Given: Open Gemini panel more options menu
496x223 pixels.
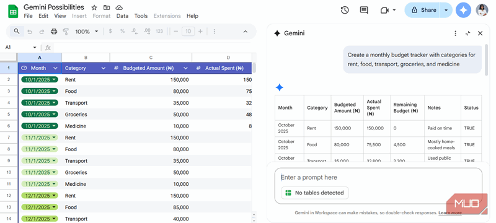Looking at the screenshot, I should (455, 33).
